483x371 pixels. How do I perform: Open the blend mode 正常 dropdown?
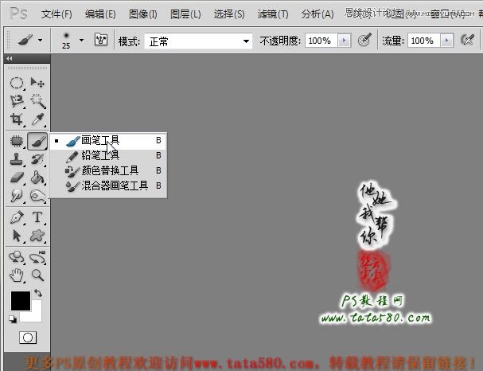[x=198, y=41]
